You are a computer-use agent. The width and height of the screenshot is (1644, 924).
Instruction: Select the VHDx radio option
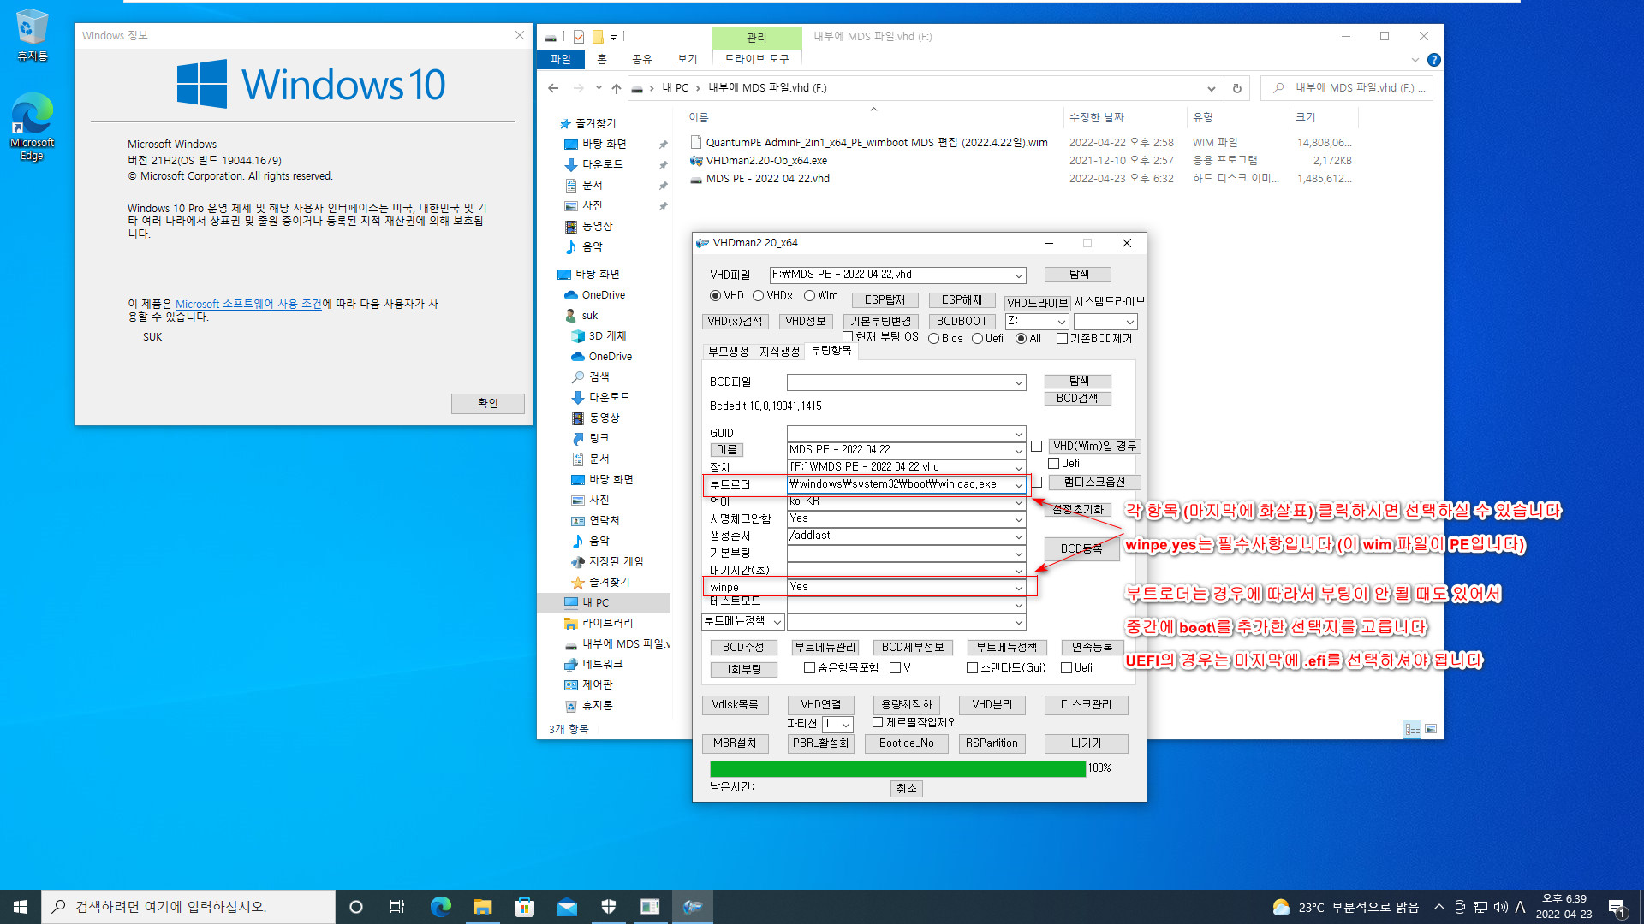(759, 296)
